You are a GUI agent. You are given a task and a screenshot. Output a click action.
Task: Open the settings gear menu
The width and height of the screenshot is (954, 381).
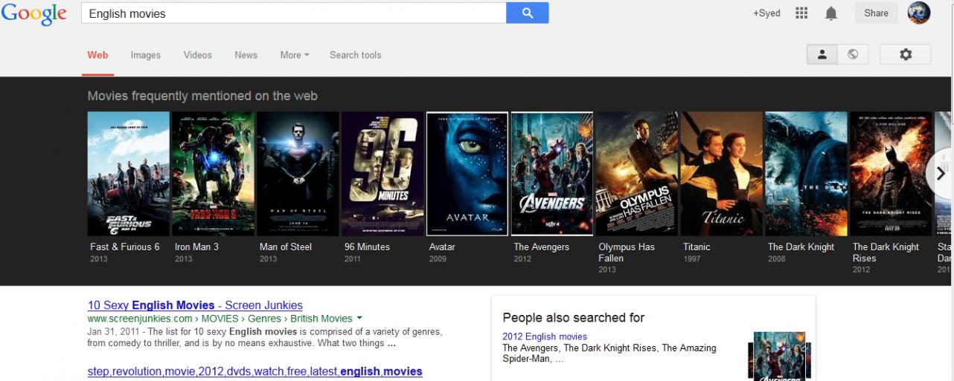(x=905, y=54)
